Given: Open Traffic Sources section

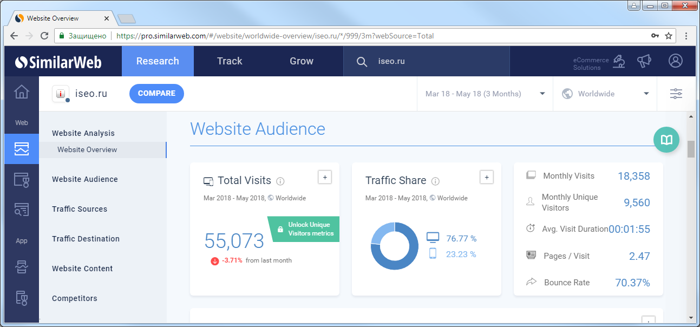Looking at the screenshot, I should (80, 209).
